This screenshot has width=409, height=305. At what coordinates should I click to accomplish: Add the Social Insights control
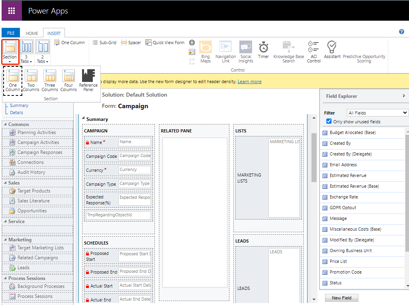click(x=246, y=52)
